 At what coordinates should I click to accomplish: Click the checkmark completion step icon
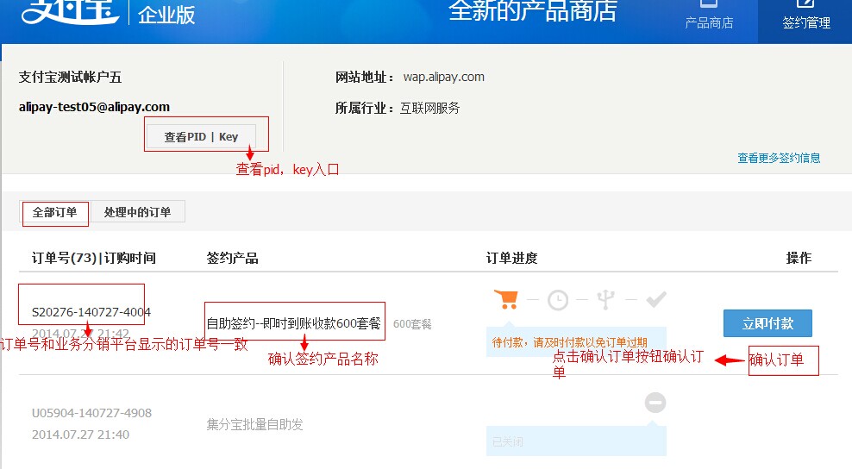pyautogui.click(x=656, y=299)
